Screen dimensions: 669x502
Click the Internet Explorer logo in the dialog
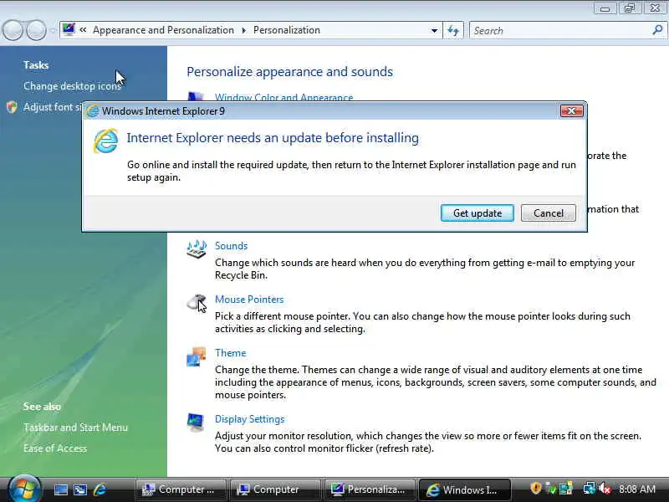point(105,141)
